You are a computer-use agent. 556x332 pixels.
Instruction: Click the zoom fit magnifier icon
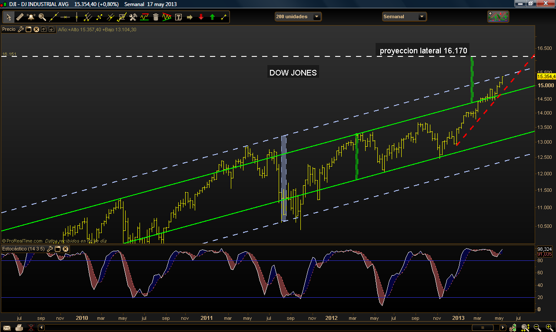pos(526,328)
